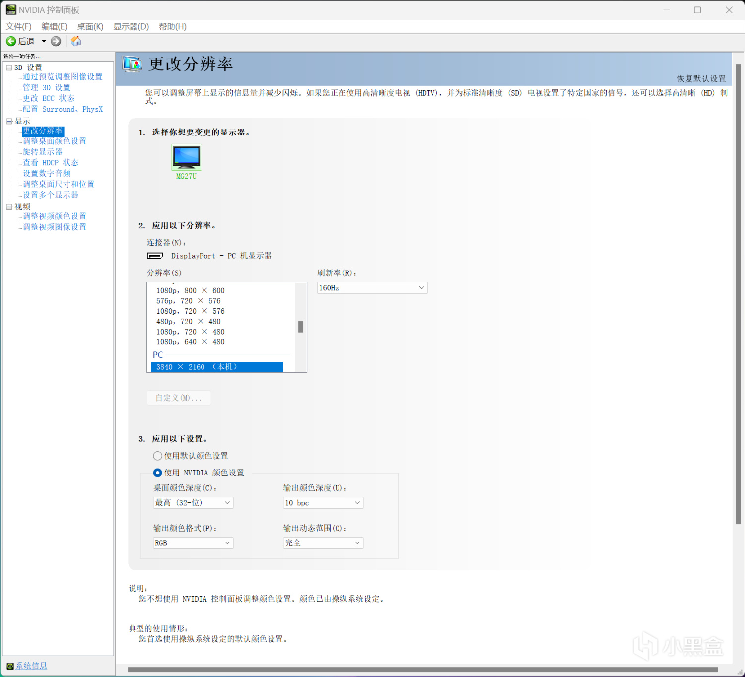The width and height of the screenshot is (745, 677).
Task: Select resolution 1080p, 800 × 600
Action: pos(191,291)
